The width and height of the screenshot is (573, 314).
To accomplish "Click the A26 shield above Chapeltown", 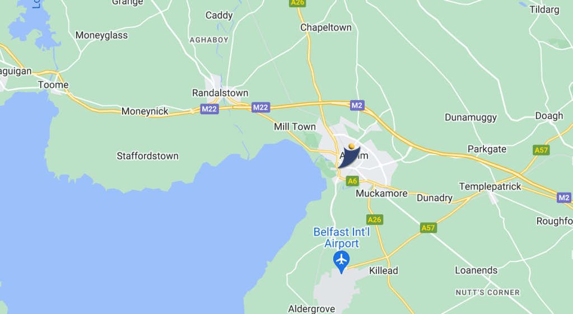I will click(297, 3).
